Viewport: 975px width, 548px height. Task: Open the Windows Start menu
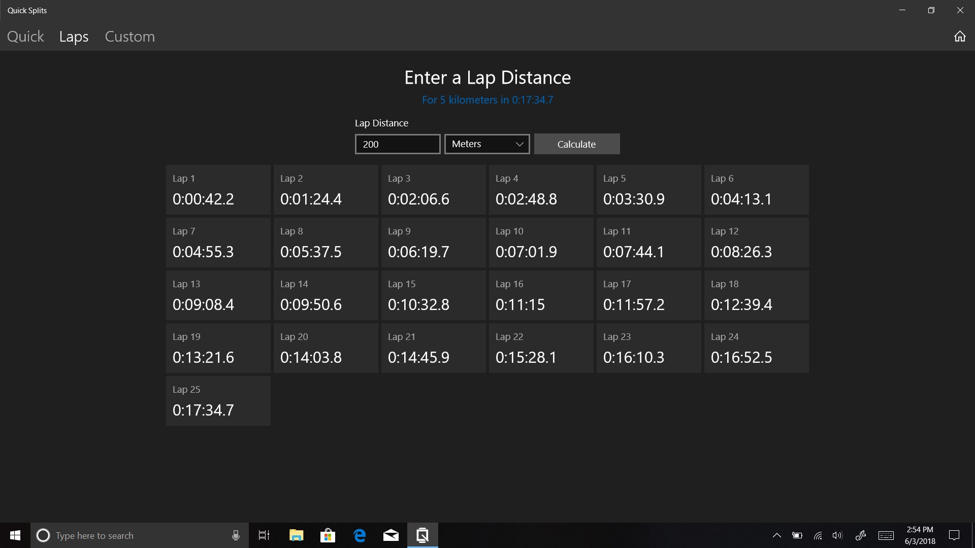pos(15,535)
